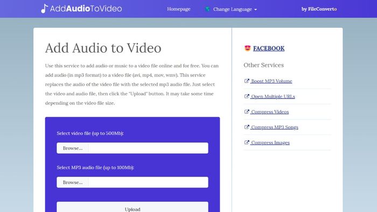
Task: Click the Add Audio to Video heading
Action: [103, 48]
